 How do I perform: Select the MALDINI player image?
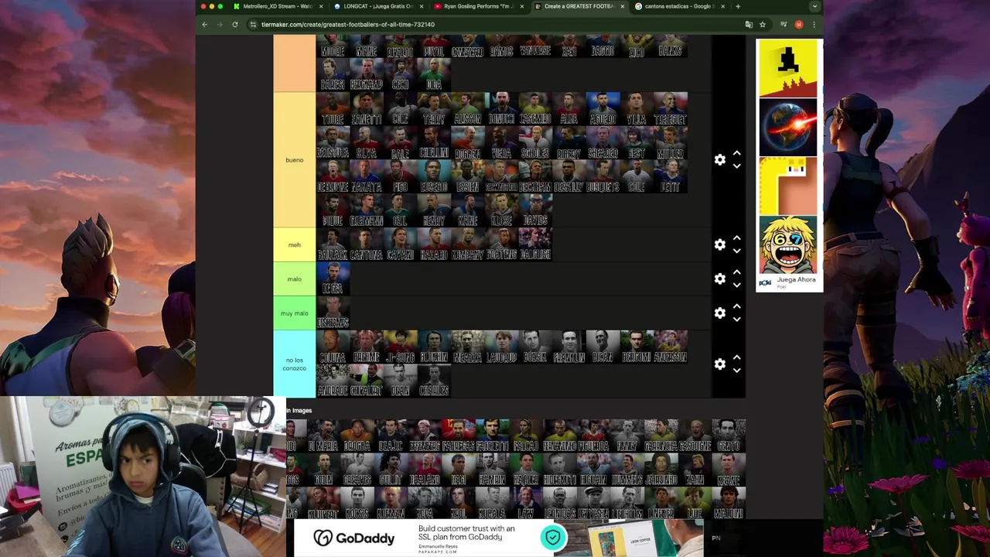click(729, 504)
